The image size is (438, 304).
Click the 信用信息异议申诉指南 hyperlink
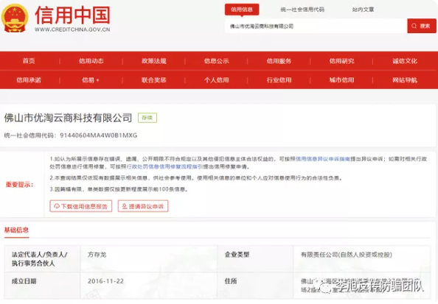pos(323,159)
